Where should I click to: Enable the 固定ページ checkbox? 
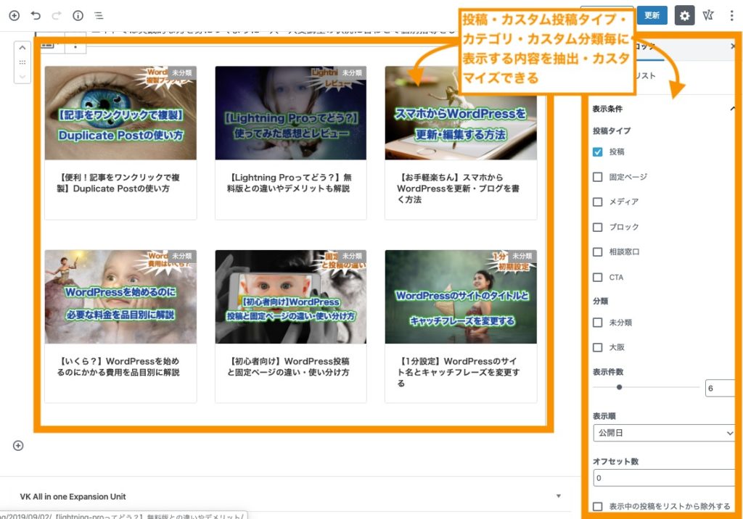click(597, 177)
